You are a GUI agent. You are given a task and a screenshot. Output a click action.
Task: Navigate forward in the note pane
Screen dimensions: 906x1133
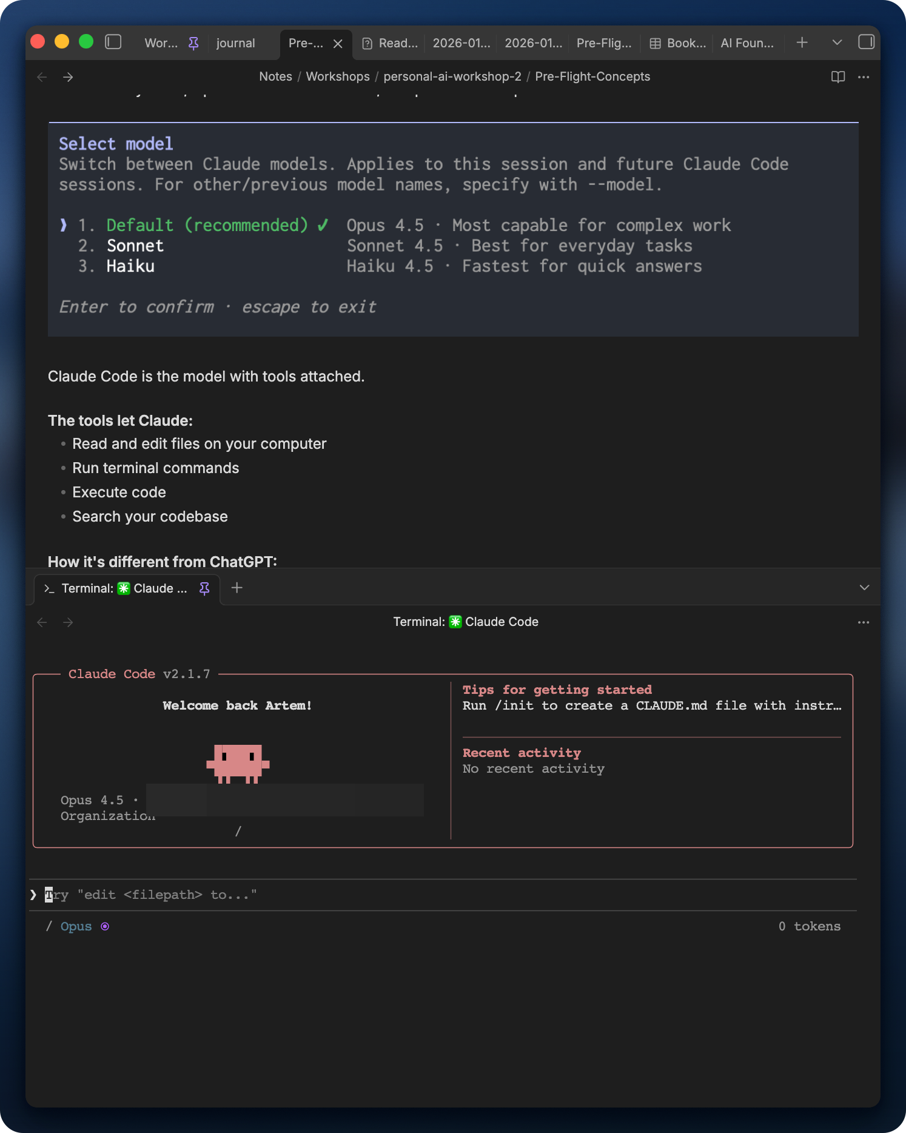[68, 77]
